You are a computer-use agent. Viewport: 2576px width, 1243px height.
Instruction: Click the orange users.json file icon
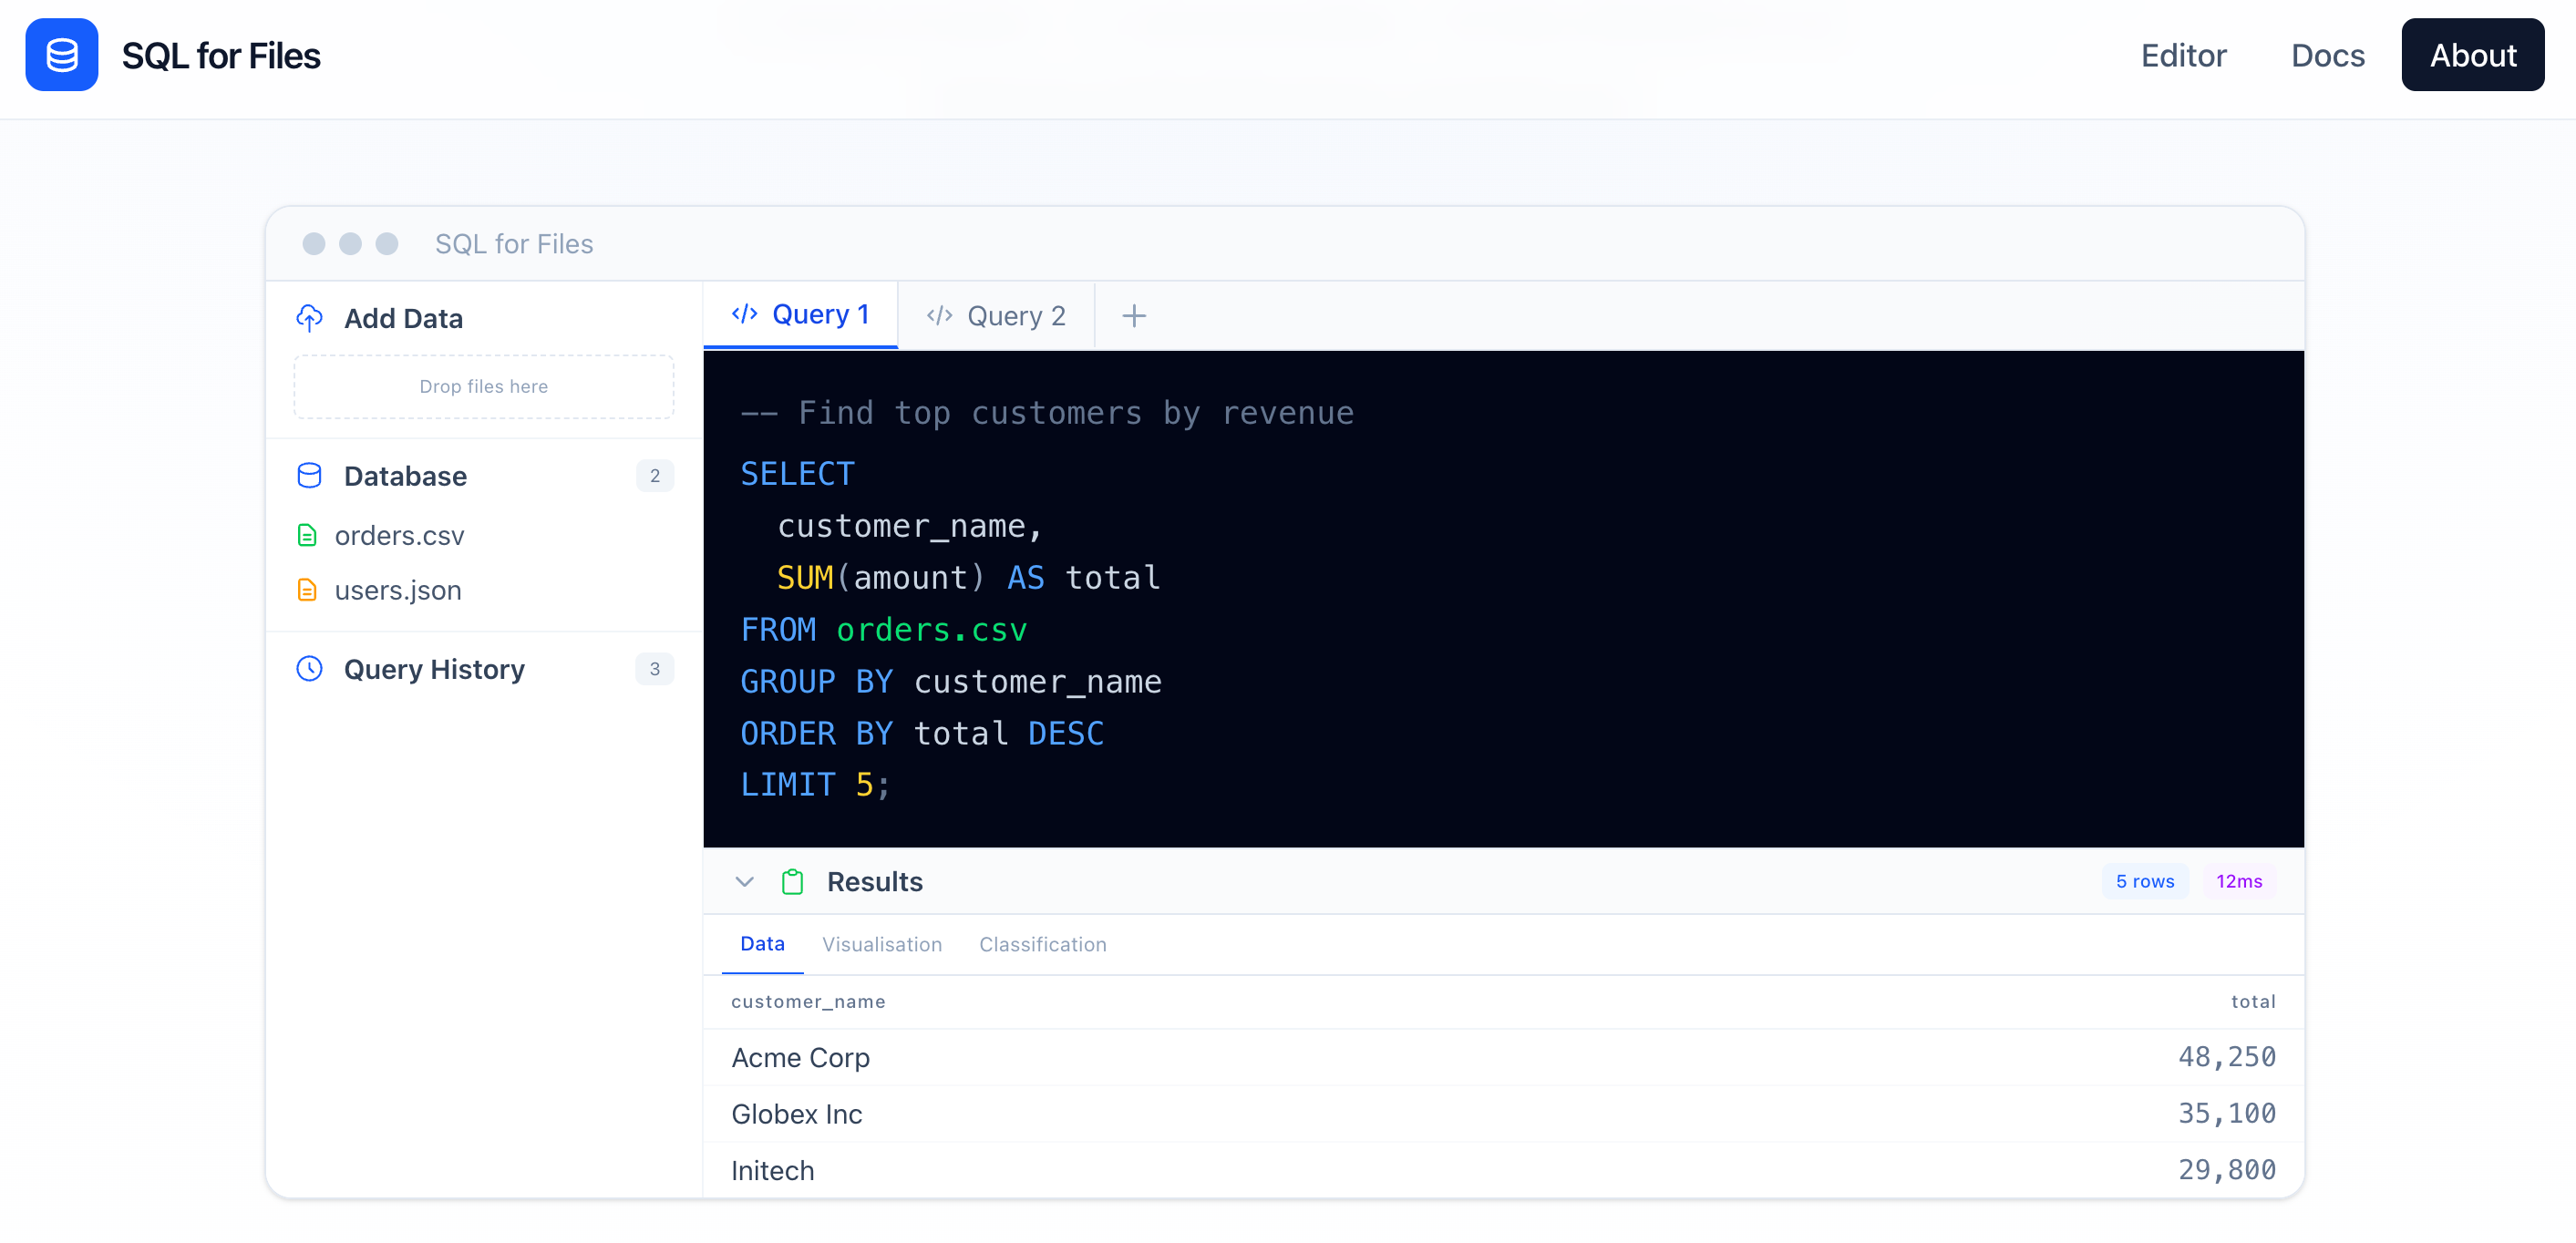click(307, 590)
